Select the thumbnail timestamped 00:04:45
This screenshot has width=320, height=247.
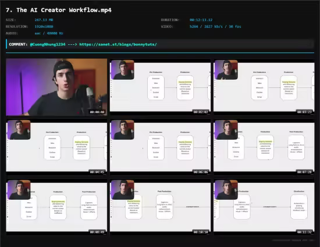click(x=56, y=147)
